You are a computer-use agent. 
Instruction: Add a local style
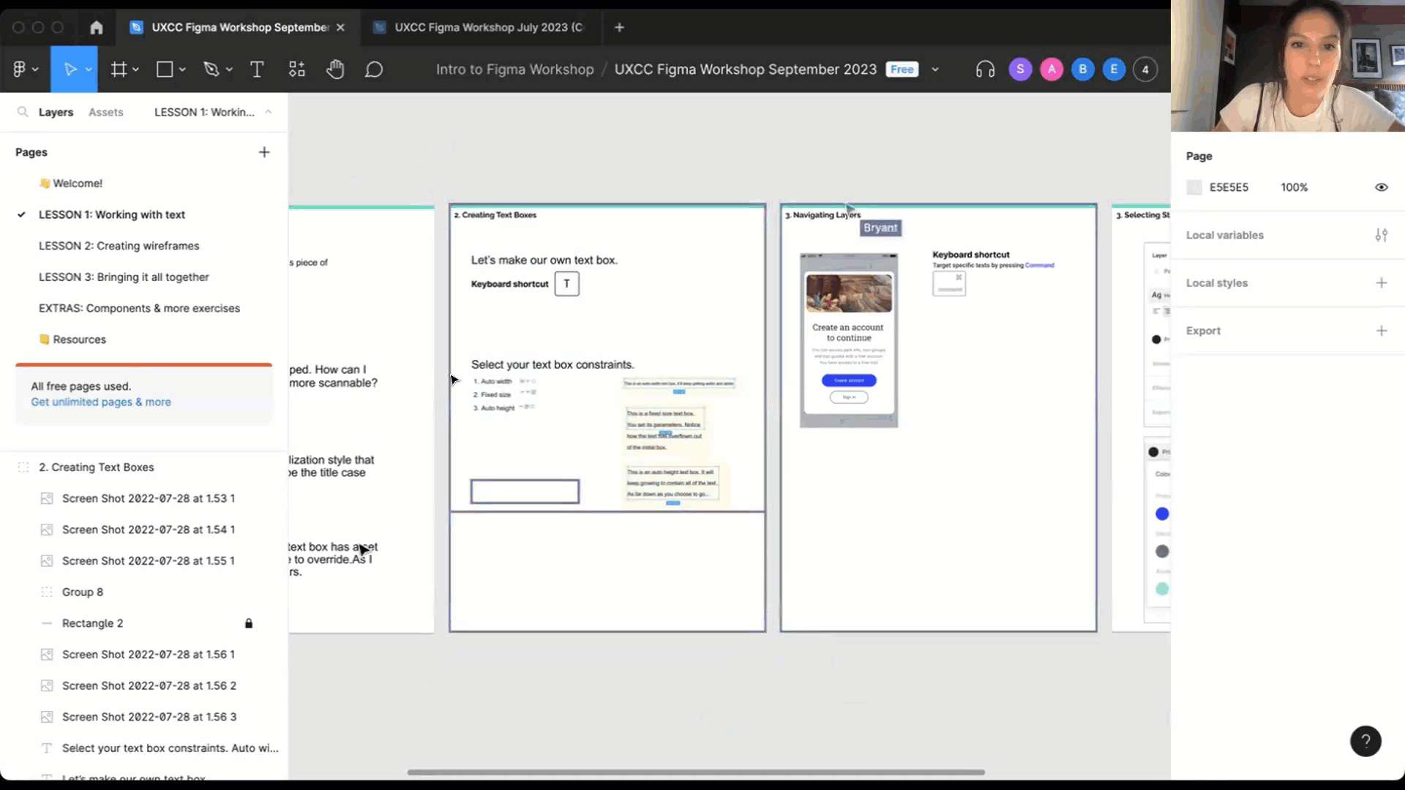tap(1381, 282)
